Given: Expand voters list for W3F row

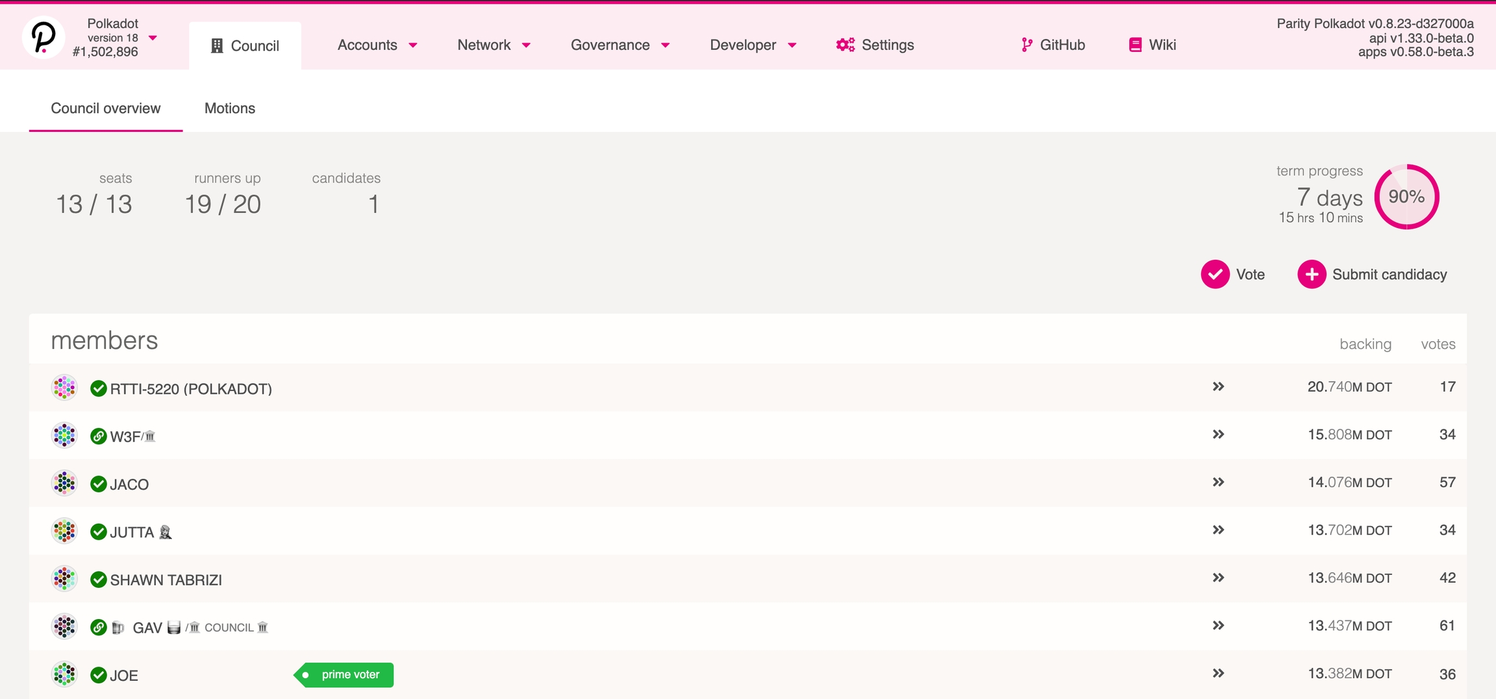Looking at the screenshot, I should [x=1218, y=435].
